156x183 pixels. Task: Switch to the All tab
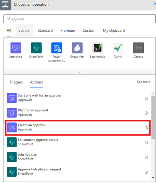[x=9, y=31]
